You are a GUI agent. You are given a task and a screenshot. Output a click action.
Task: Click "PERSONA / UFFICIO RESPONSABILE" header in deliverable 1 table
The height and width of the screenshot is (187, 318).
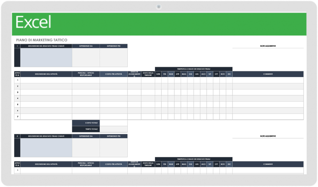86,74
